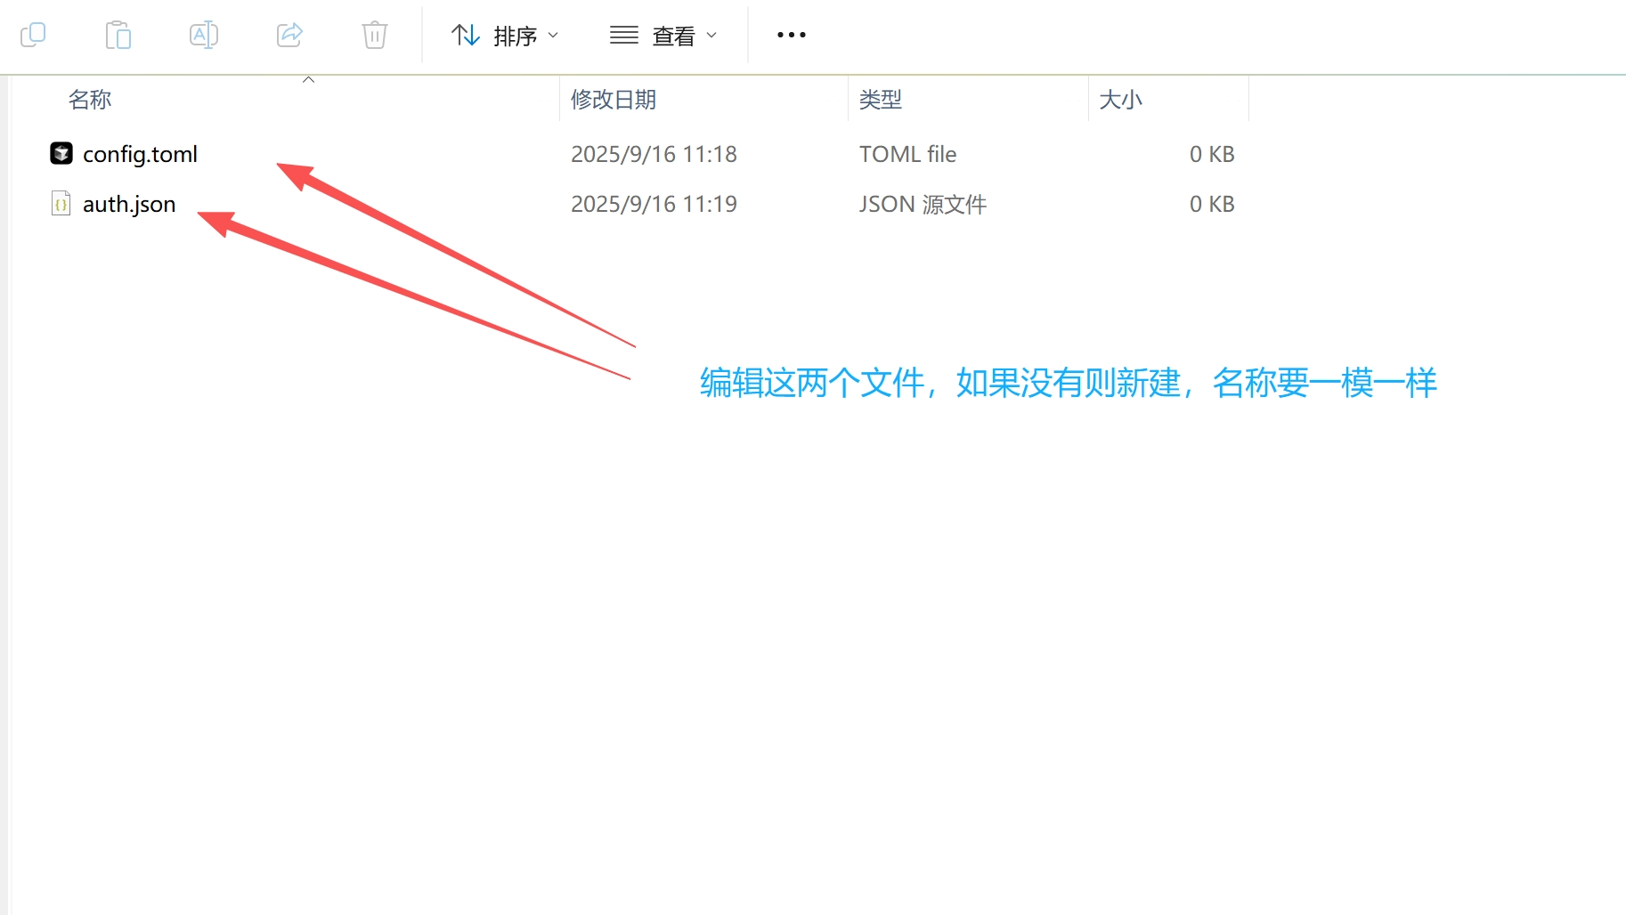
Task: Click the config.toml file icon
Action: pos(60,153)
